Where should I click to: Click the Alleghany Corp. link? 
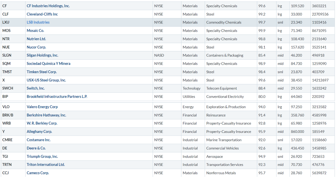(39, 132)
